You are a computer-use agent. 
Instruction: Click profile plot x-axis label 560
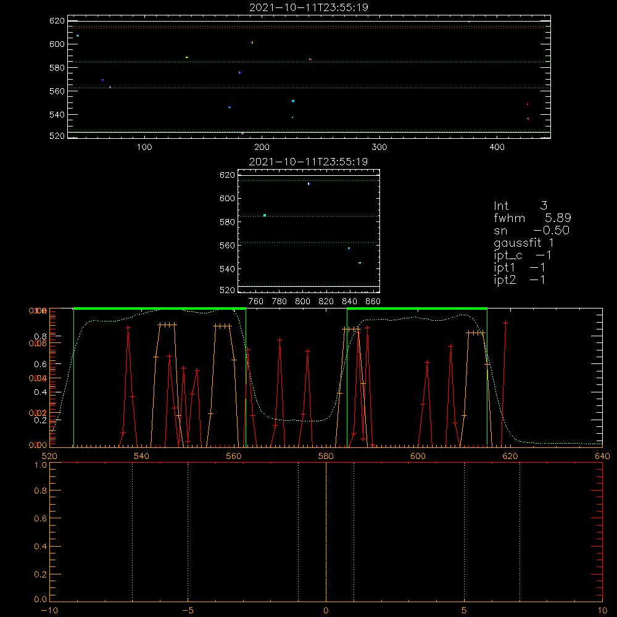tap(234, 456)
